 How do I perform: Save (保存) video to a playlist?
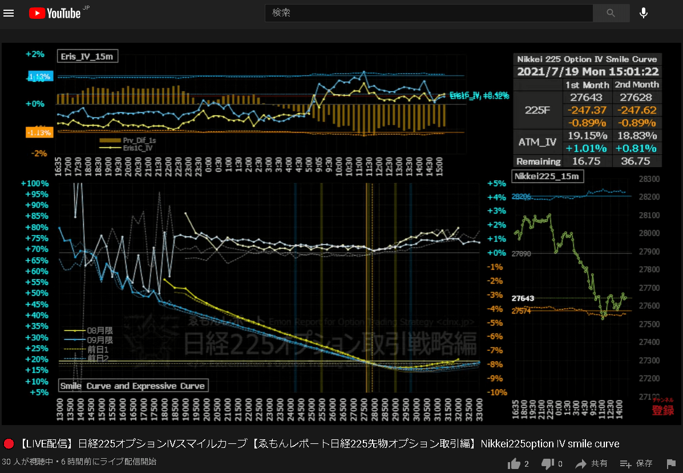point(636,463)
